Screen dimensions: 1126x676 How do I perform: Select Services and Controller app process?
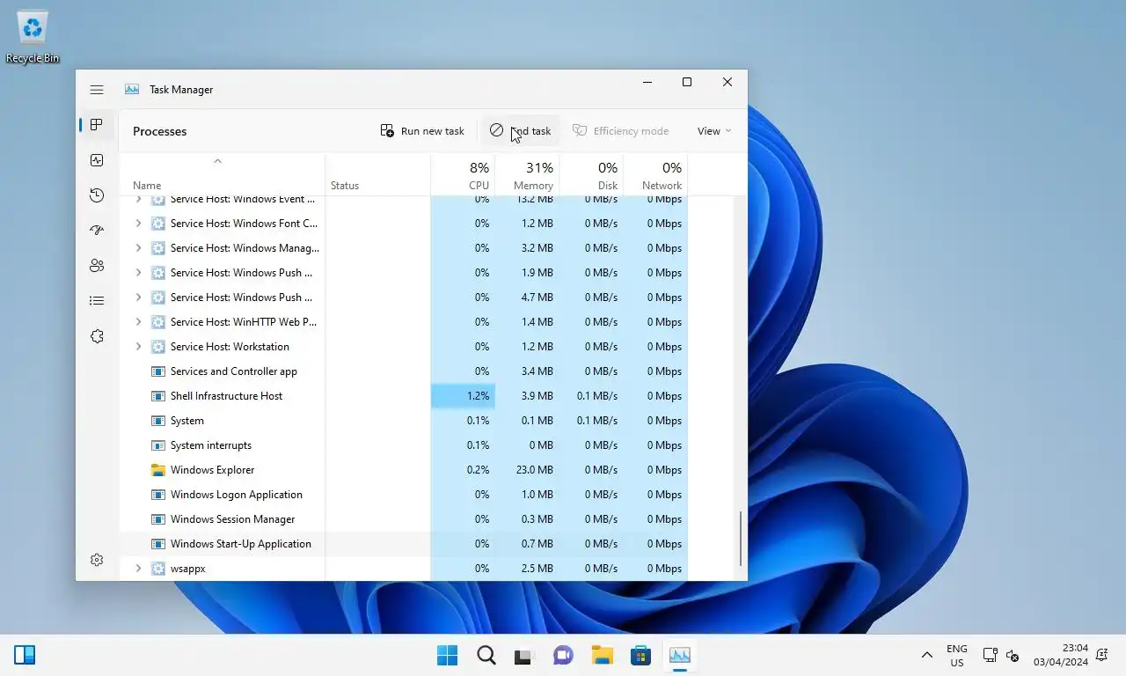tap(403, 371)
